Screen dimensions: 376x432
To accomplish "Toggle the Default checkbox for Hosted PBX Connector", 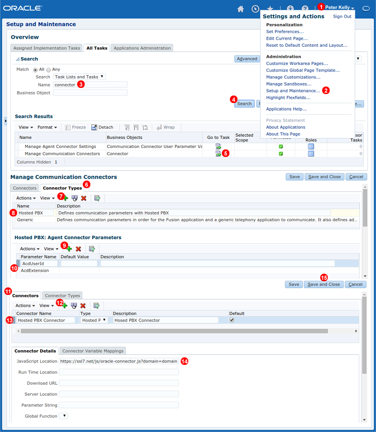I will click(x=232, y=320).
